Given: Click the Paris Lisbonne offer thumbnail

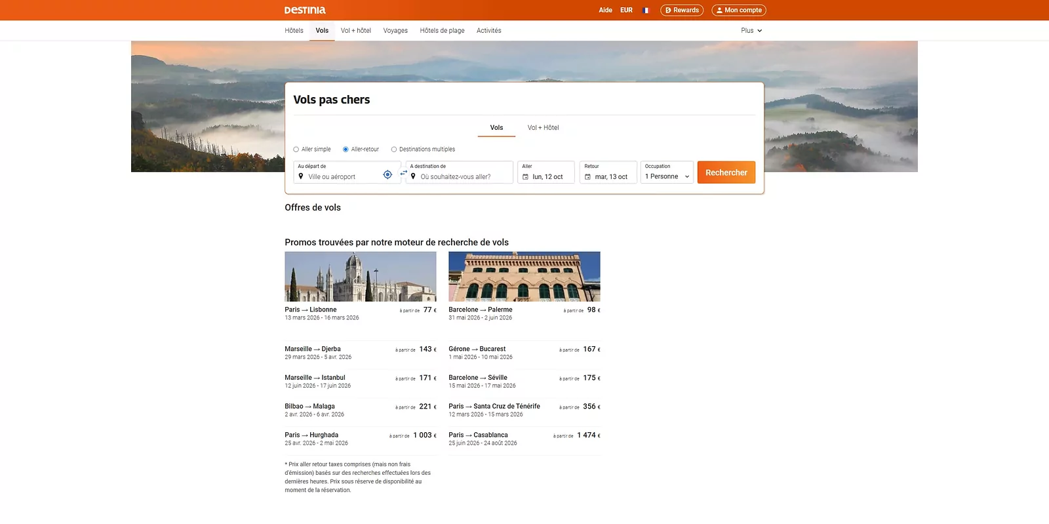Looking at the screenshot, I should pyautogui.click(x=361, y=277).
